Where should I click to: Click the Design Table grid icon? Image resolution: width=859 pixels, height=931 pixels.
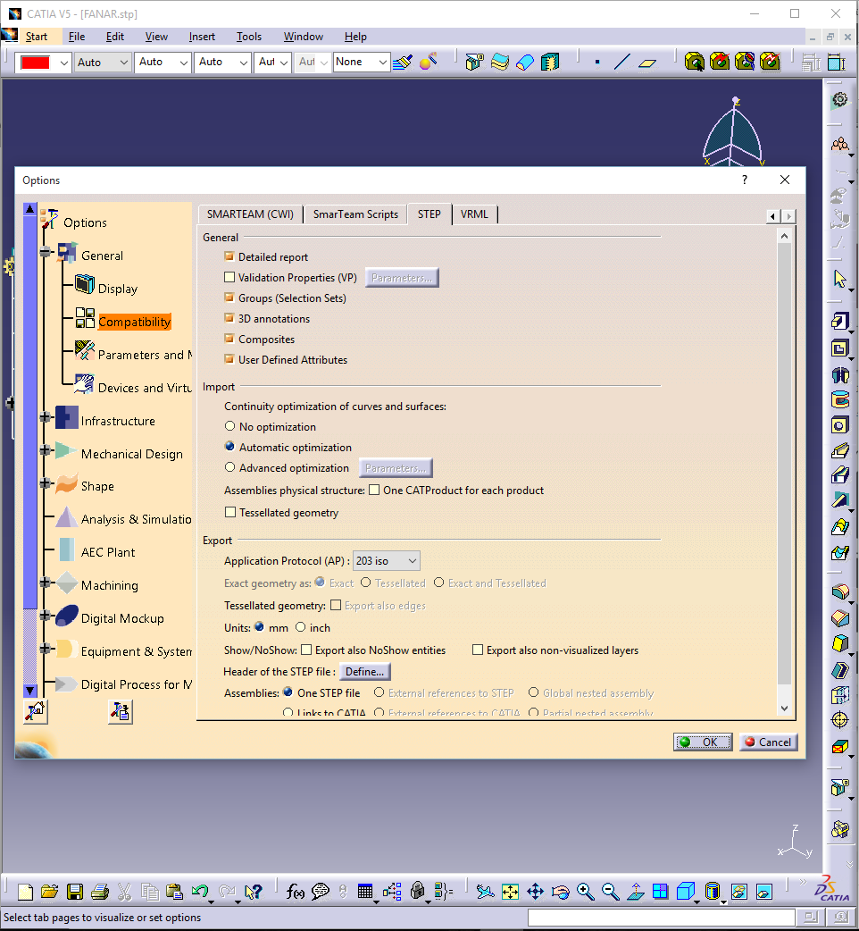tap(365, 891)
